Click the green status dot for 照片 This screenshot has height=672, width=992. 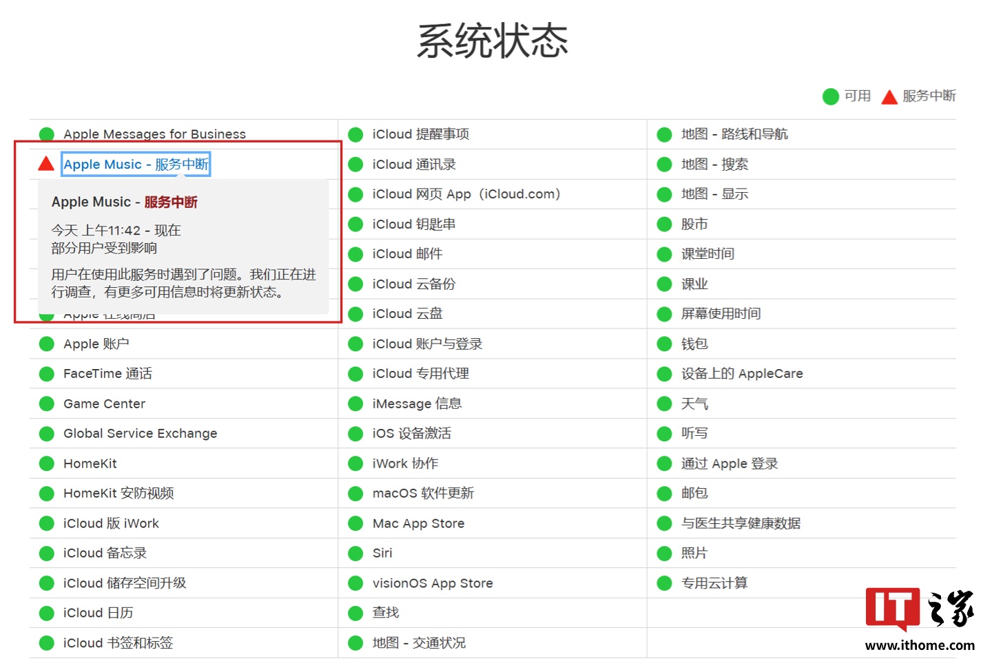664,554
